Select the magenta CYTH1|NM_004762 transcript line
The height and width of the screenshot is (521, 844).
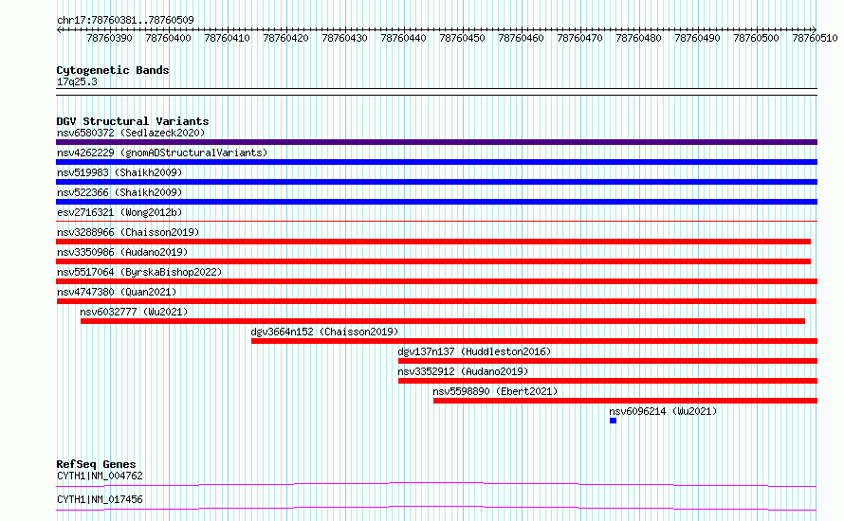point(436,484)
